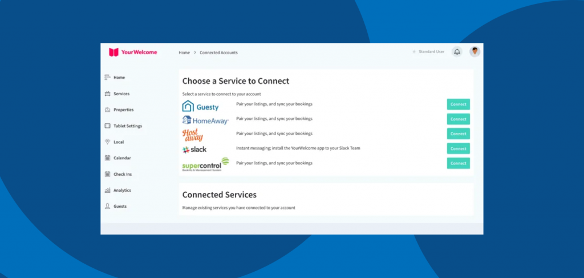Viewport: 584px width, 278px height.
Task: Click the YourWelcome logo icon
Action: pyautogui.click(x=113, y=52)
